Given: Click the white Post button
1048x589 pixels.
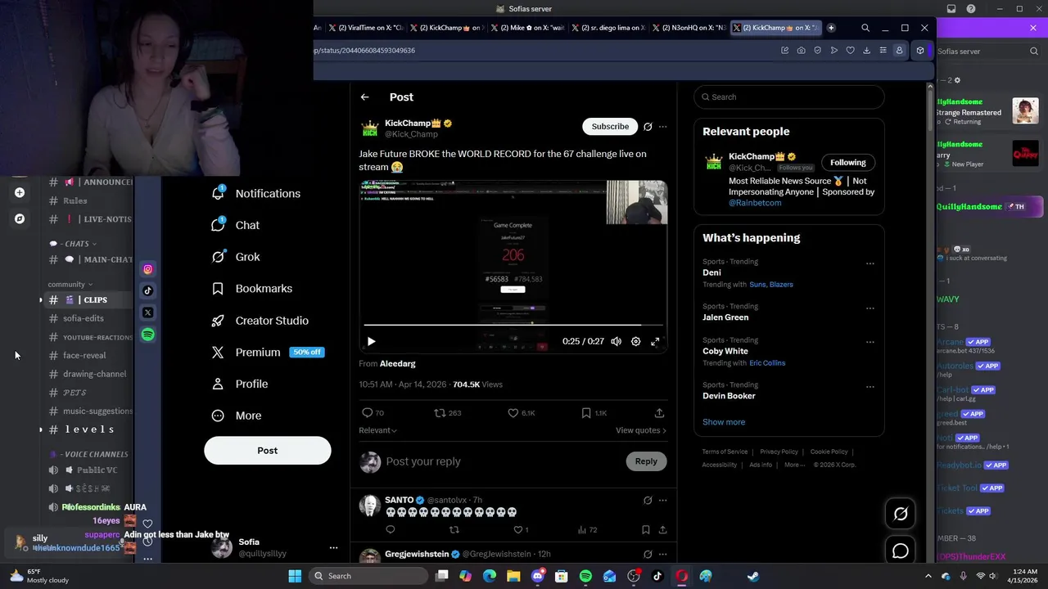Looking at the screenshot, I should point(268,451).
